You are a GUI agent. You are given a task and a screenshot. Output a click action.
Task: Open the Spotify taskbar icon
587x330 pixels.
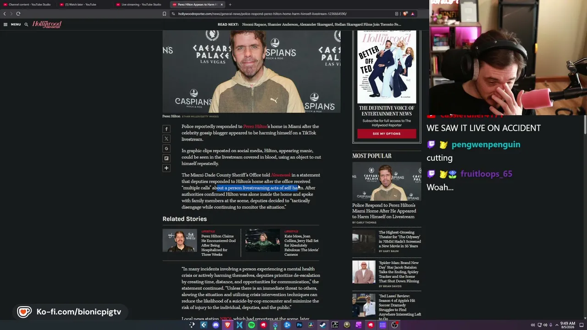[x=251, y=325]
